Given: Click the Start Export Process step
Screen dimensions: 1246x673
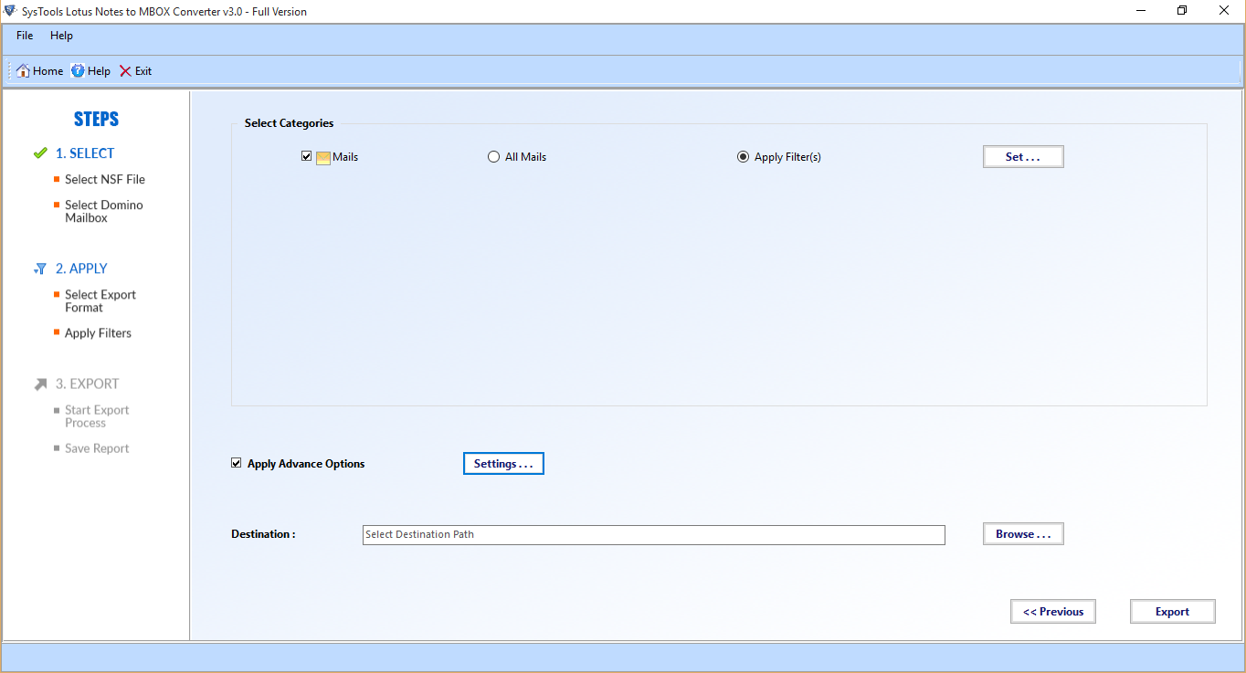Looking at the screenshot, I should pyautogui.click(x=97, y=416).
